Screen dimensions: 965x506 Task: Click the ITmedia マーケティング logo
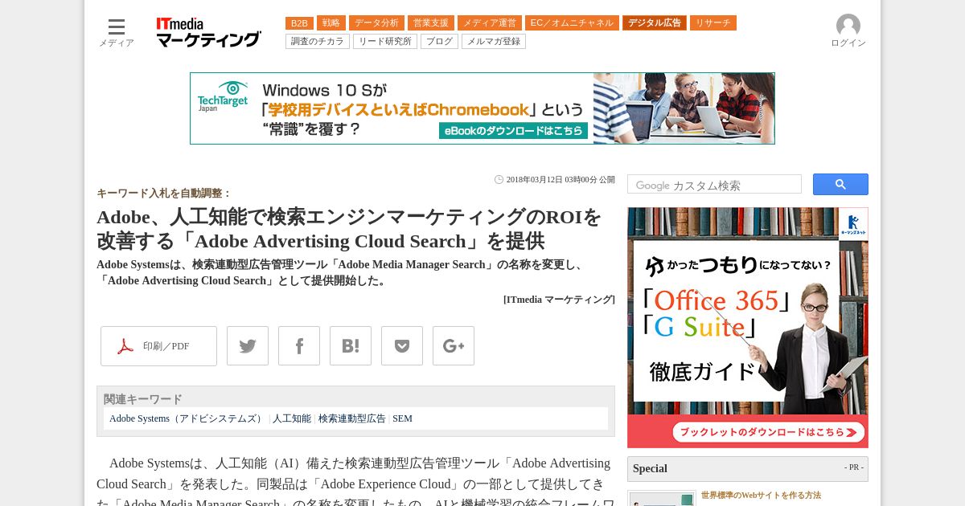point(208,33)
